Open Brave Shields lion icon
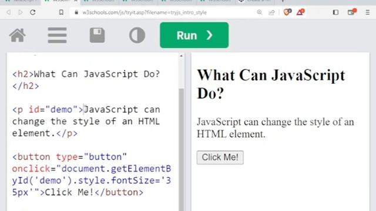376x211 pixels. (287, 12)
